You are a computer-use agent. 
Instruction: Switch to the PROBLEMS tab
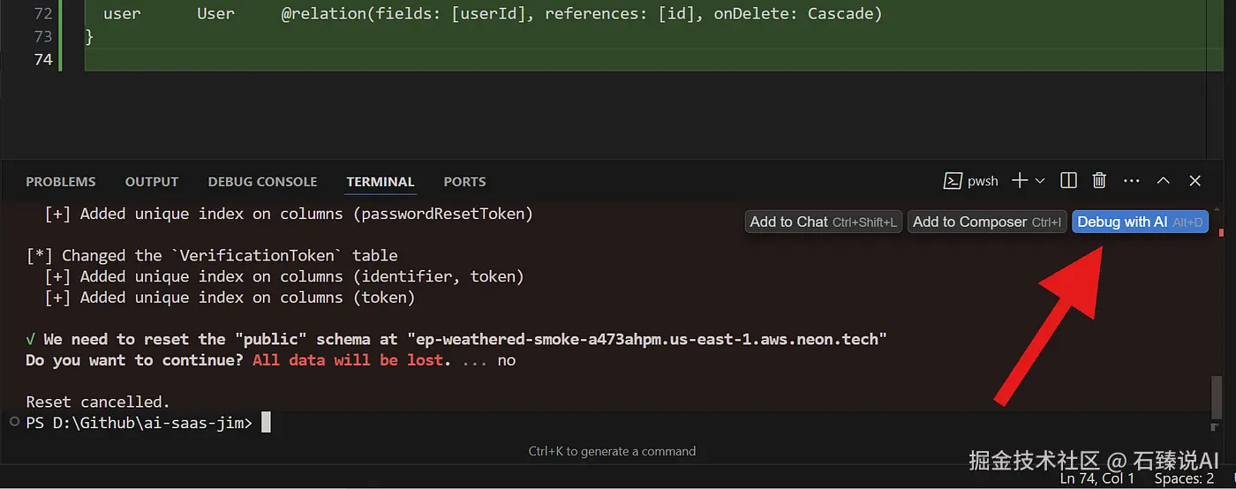point(61,182)
